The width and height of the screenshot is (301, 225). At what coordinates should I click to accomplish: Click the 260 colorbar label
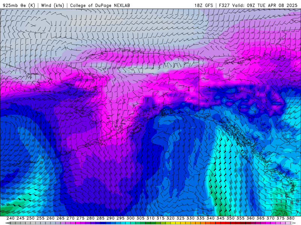pyautogui.click(x=50, y=218)
